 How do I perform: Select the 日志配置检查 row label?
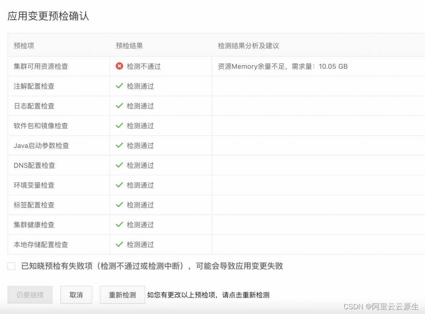click(x=34, y=106)
